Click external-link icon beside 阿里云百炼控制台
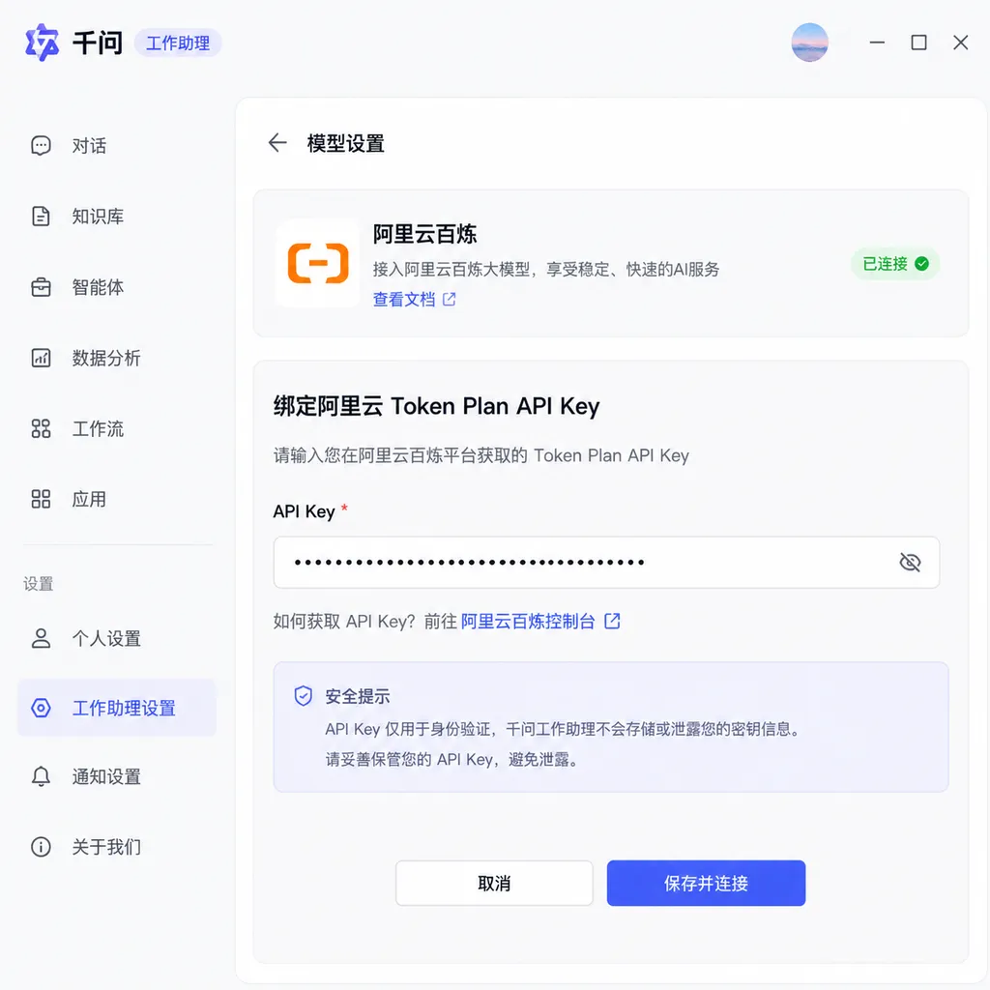Screen dimensions: 990x990 click(612, 622)
